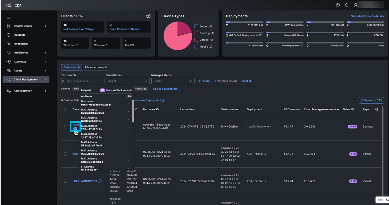
Task: Open the table column settings gear
Action: tap(377, 109)
